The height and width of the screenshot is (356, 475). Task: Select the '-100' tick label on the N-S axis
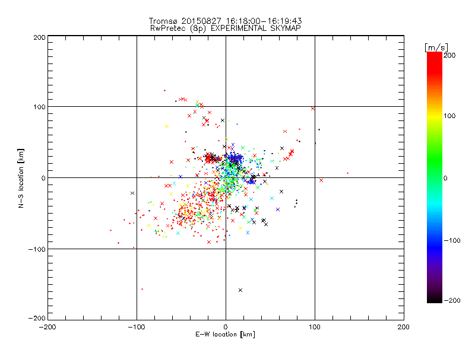(37, 249)
